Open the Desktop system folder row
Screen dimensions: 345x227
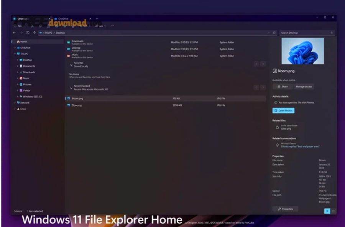click(166, 49)
